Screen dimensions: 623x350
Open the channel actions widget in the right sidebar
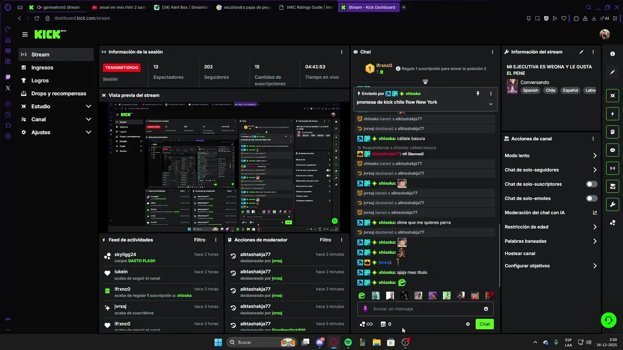(612, 186)
